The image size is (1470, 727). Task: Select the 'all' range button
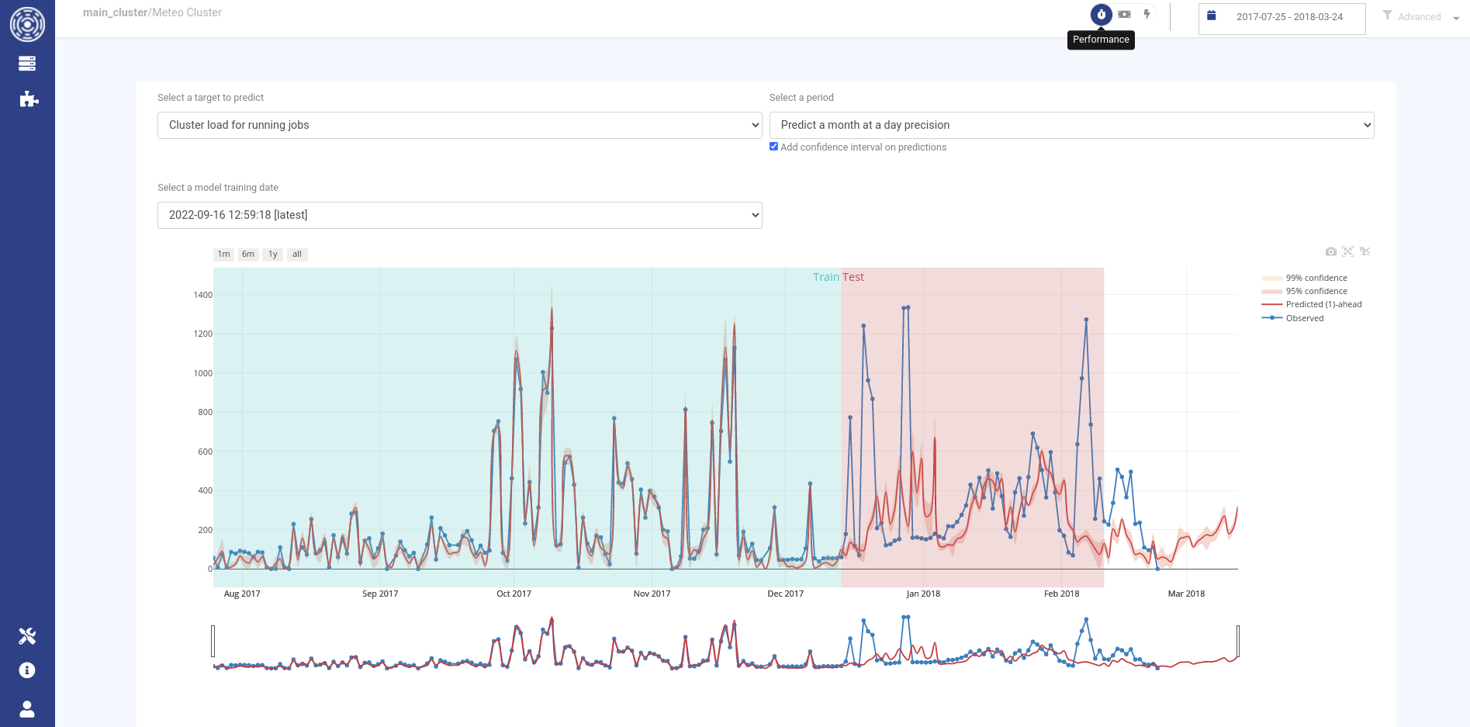tap(296, 254)
